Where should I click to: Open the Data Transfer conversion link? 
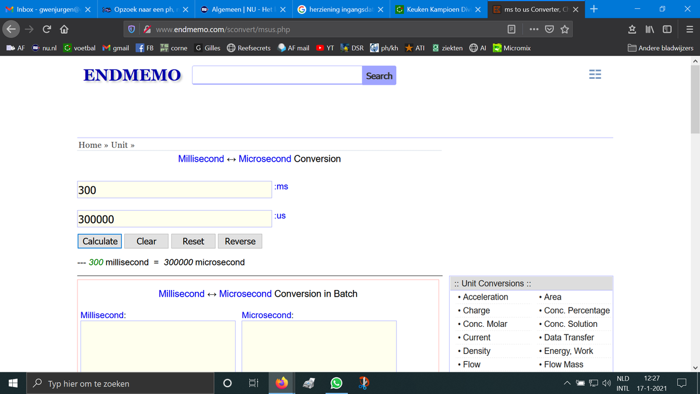(569, 337)
